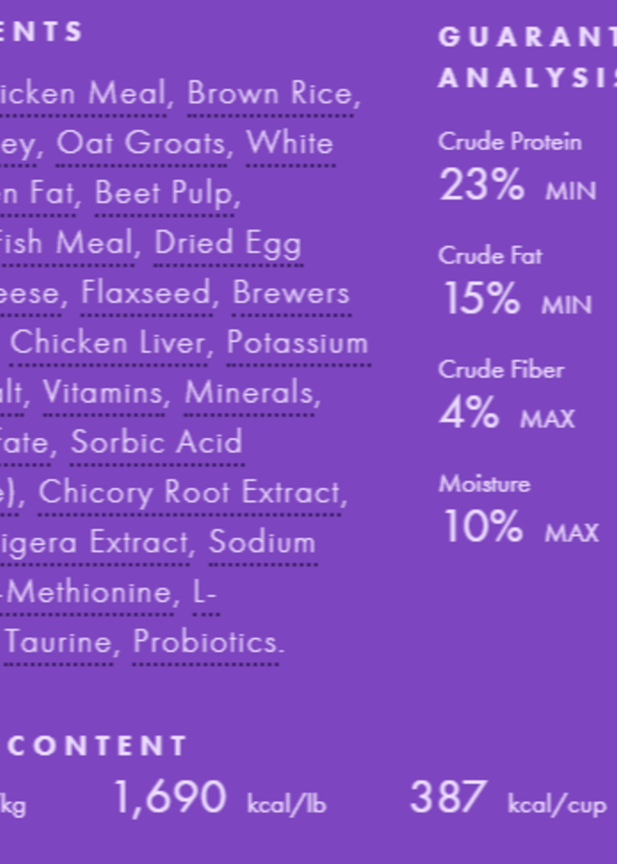Select the Sodium ingredient link

(262, 542)
